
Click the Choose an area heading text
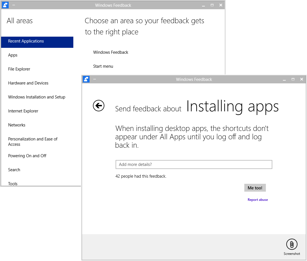(144, 26)
